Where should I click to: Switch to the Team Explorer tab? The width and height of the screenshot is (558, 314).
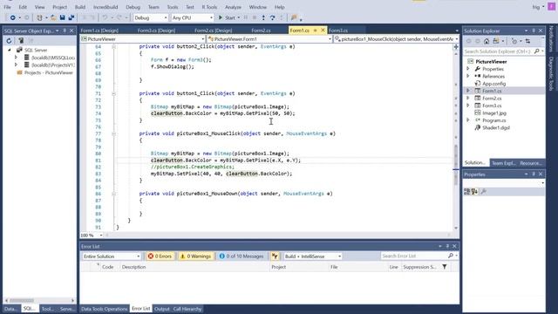[x=503, y=163]
